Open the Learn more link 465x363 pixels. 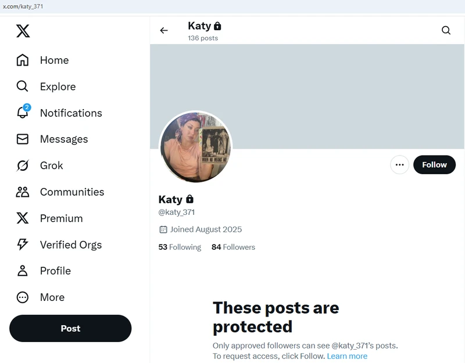(347, 356)
